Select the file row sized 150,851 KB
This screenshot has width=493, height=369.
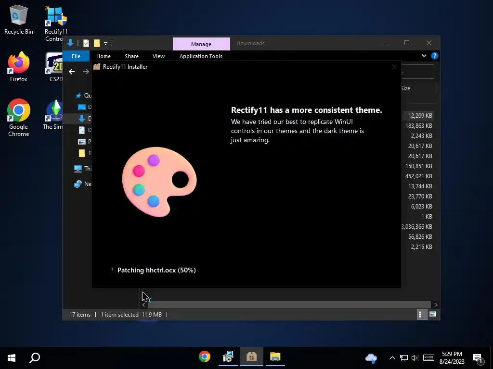point(418,166)
